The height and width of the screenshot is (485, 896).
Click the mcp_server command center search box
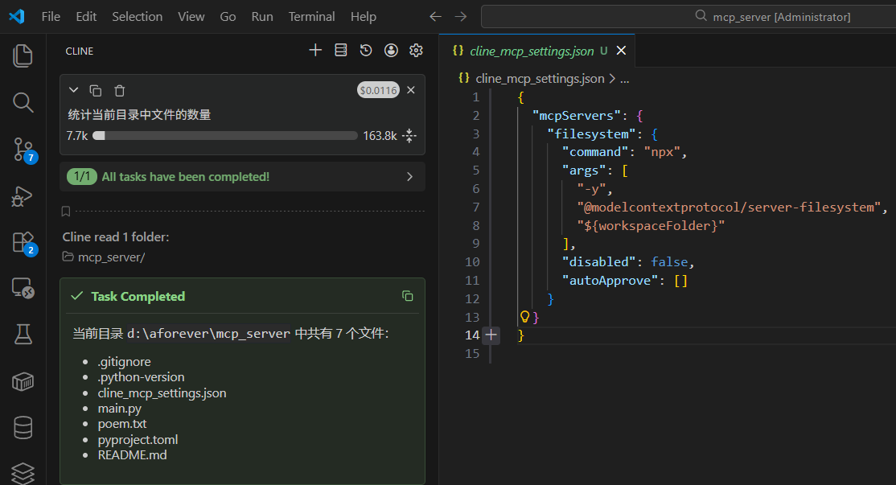click(772, 16)
